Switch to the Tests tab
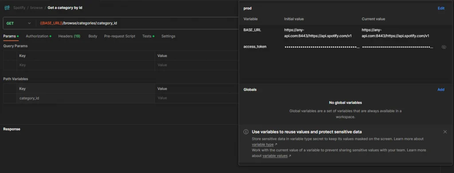The height and width of the screenshot is (173, 454). coord(148,36)
